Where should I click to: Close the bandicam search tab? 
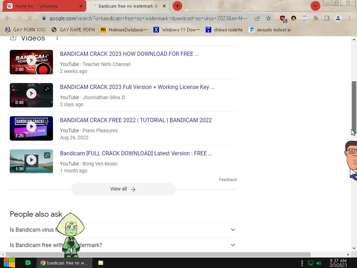(164, 6)
